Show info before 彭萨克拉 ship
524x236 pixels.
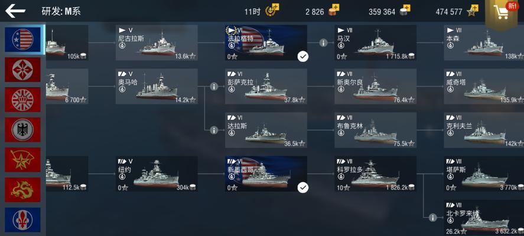[214, 87]
